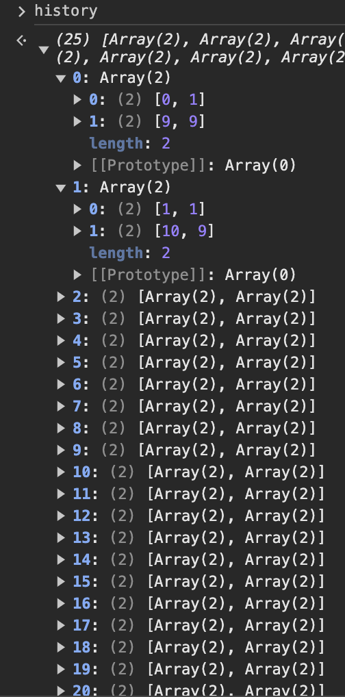Expand array entry 6
345x697 pixels.
62,384
